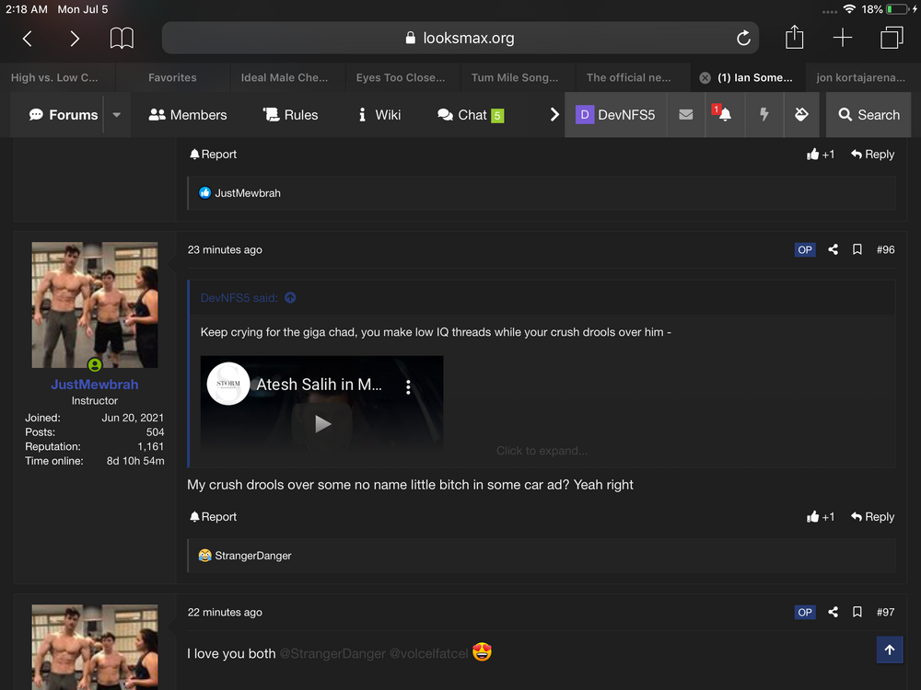
Task: Reply to JustMewbrah's post #96
Action: pos(872,517)
